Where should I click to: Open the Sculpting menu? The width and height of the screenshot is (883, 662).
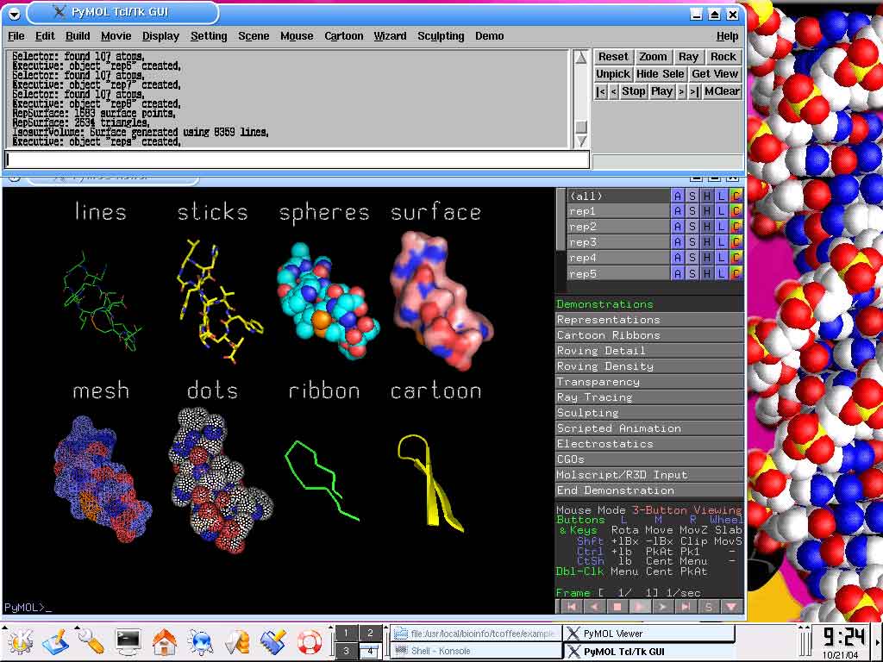441,36
